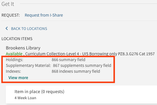Click the Brookens Library location name
Viewport: 157px width, 105px height.
(x=23, y=48)
